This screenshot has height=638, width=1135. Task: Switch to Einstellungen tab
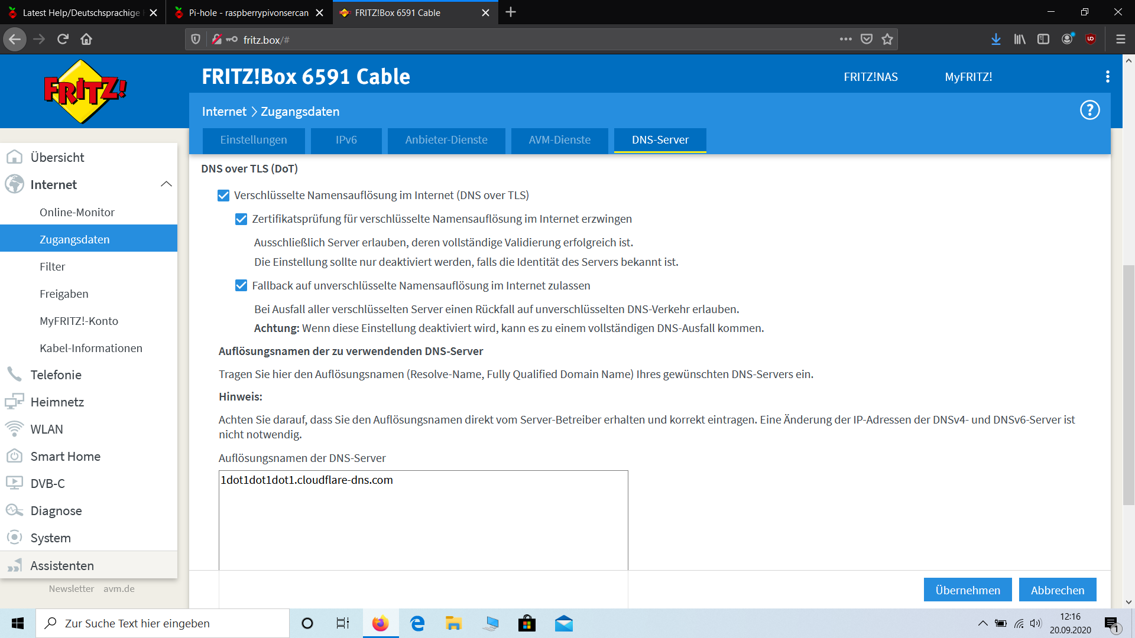pos(254,140)
